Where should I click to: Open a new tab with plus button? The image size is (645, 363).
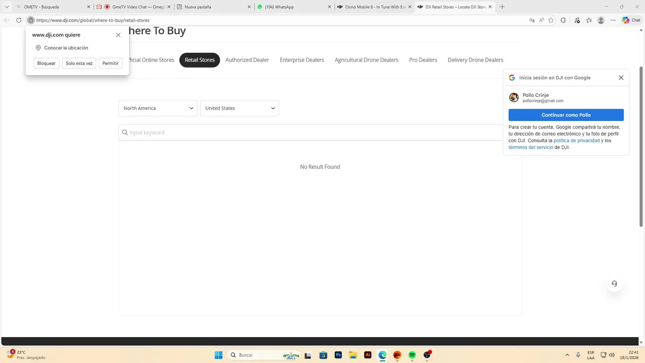point(502,7)
